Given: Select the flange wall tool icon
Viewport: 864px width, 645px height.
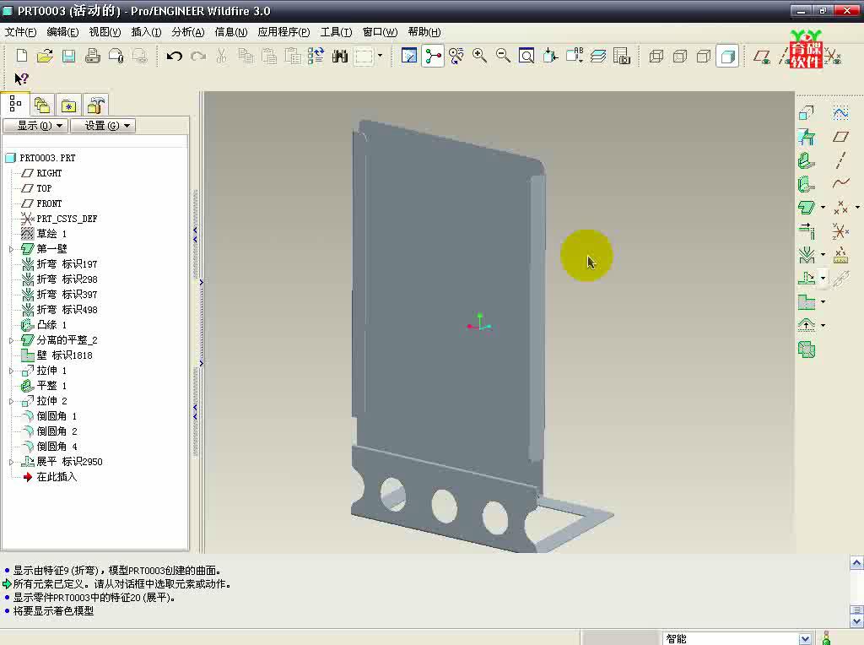Looking at the screenshot, I should pyautogui.click(x=806, y=184).
